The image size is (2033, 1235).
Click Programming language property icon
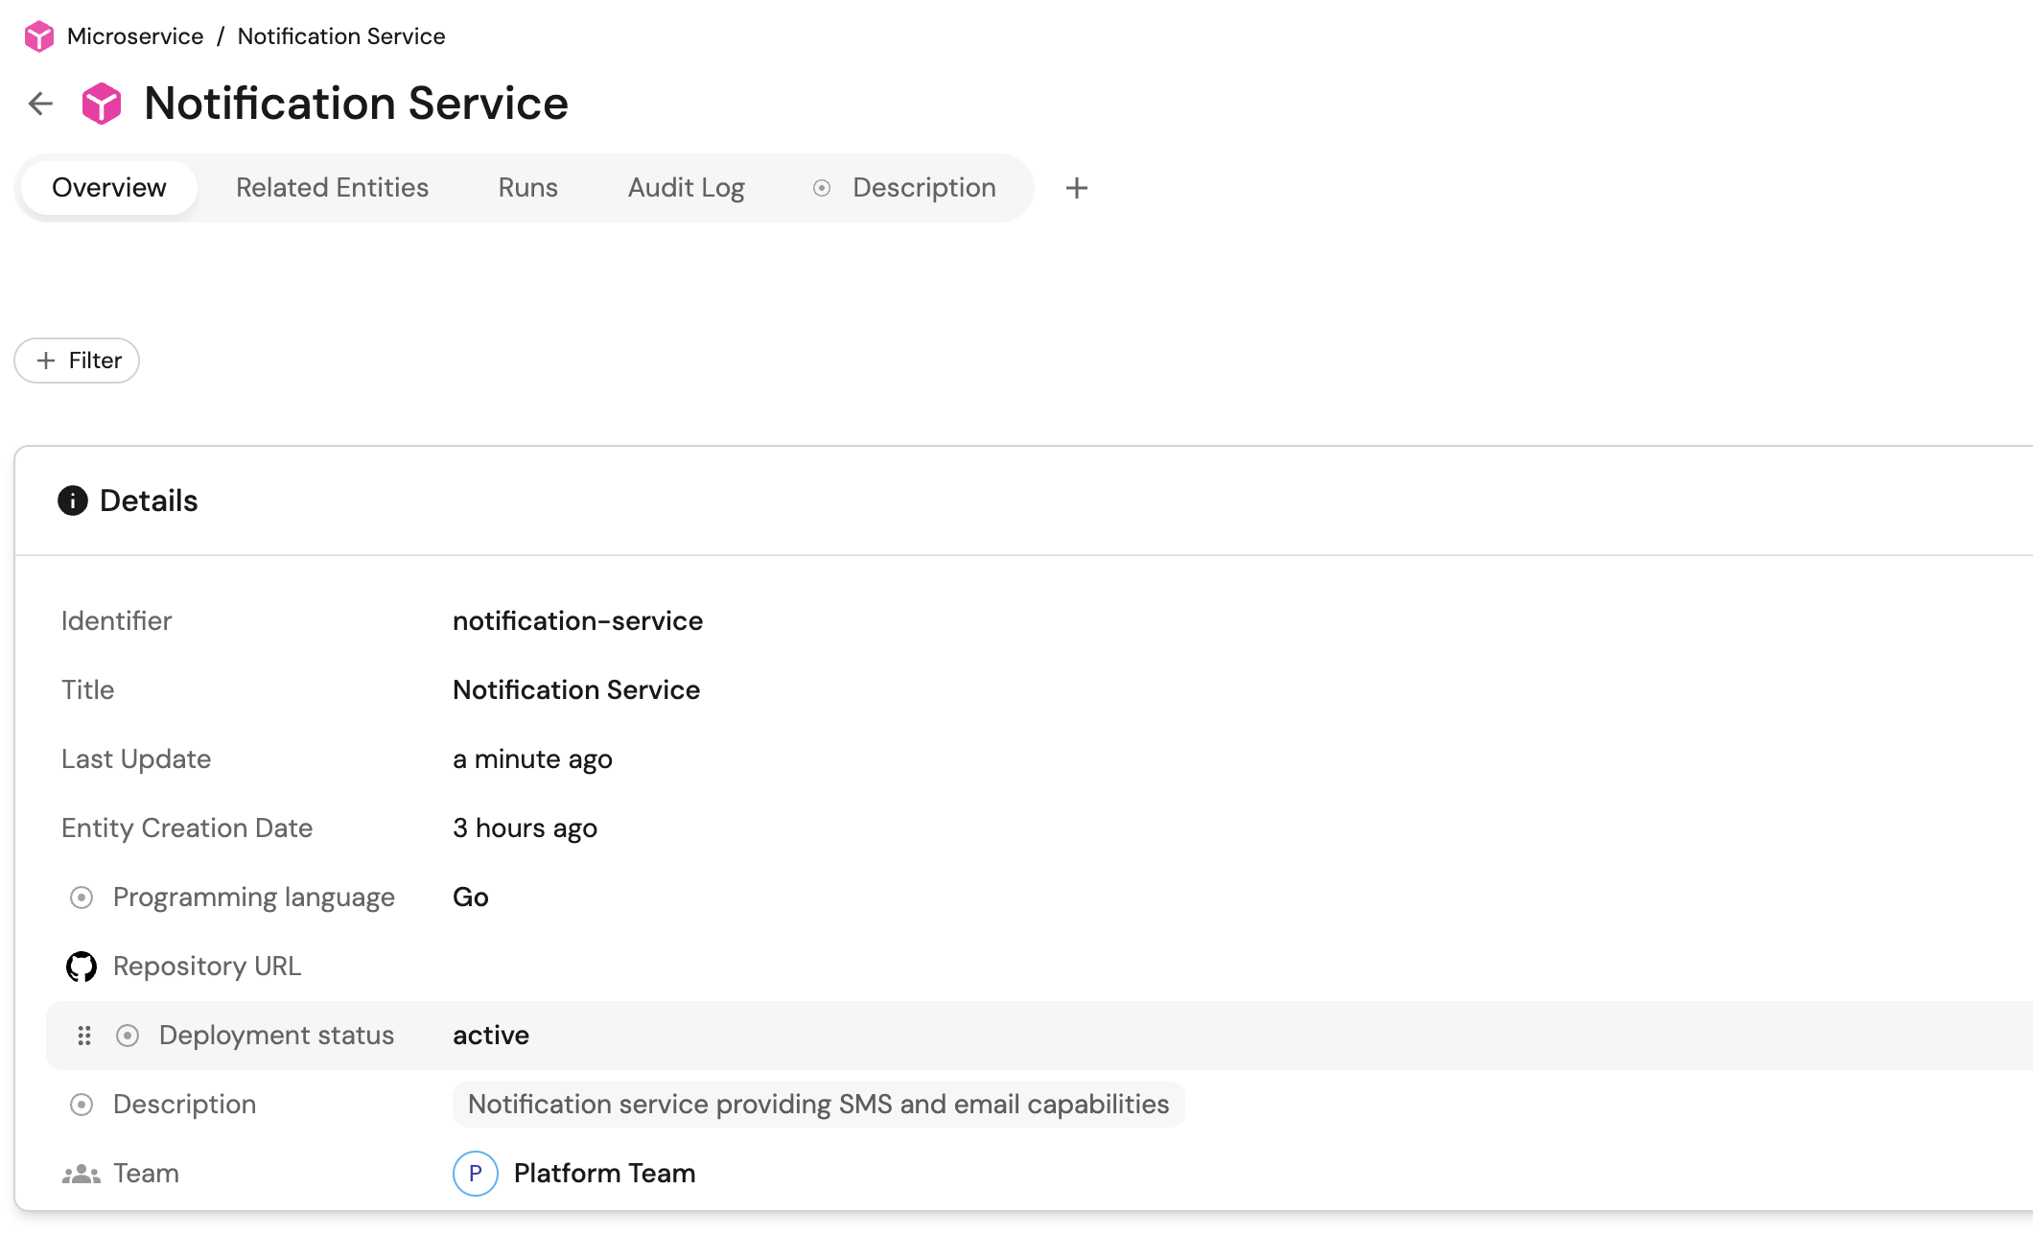(82, 897)
